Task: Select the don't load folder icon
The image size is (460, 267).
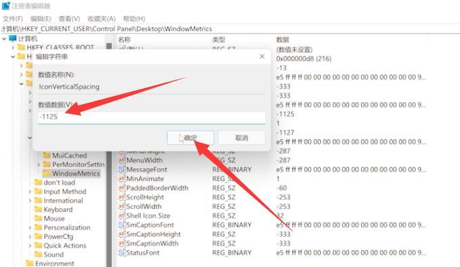Action: tap(38, 182)
